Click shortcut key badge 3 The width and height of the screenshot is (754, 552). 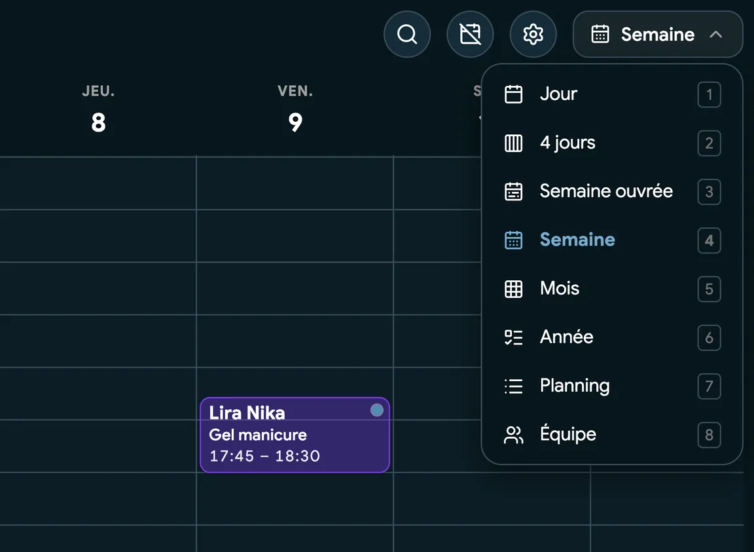coord(709,192)
